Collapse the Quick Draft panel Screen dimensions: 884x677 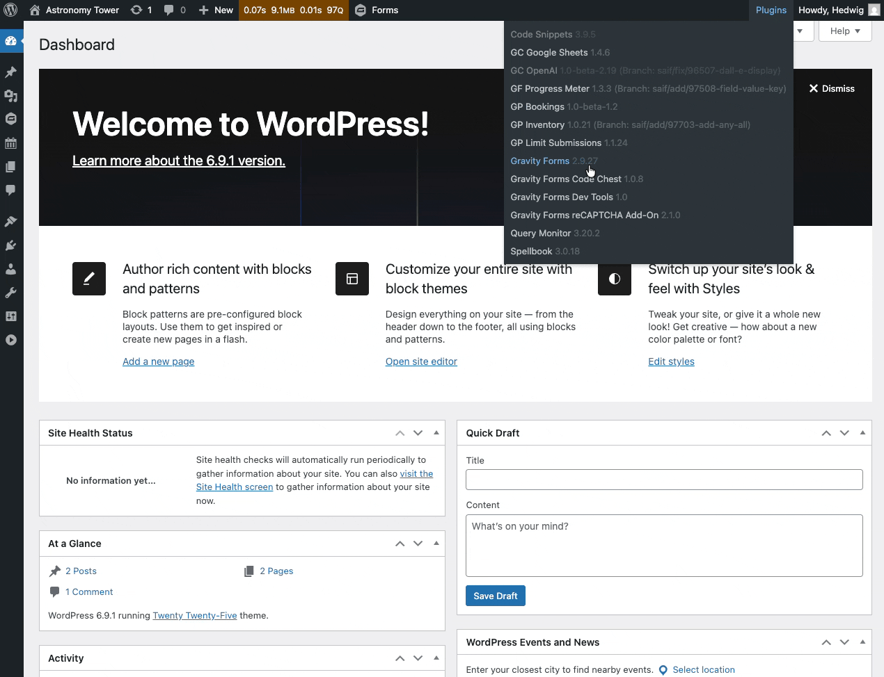pyautogui.click(x=862, y=433)
